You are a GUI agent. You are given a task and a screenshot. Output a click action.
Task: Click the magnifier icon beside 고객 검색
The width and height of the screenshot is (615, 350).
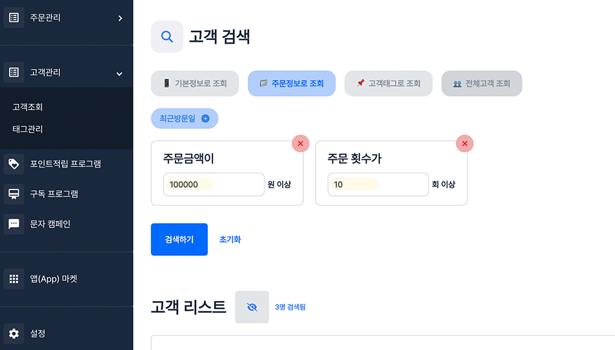[166, 37]
